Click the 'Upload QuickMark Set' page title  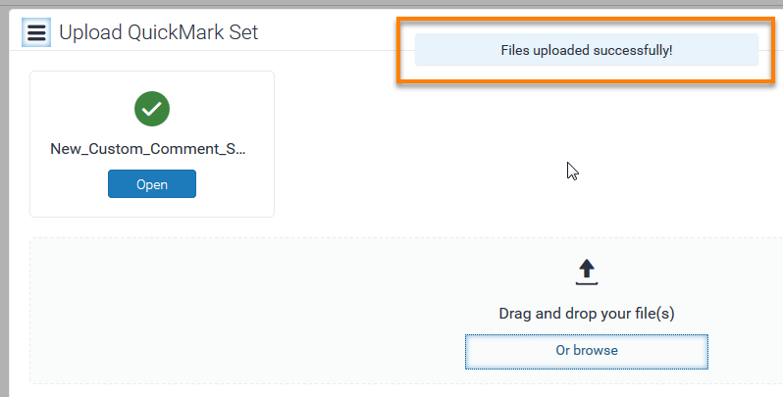pos(158,32)
